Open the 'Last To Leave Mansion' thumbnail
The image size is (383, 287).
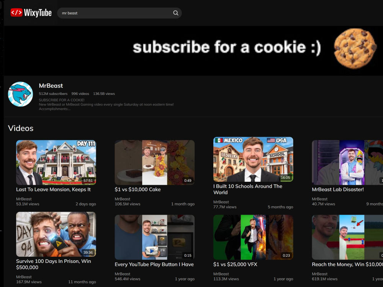click(56, 162)
